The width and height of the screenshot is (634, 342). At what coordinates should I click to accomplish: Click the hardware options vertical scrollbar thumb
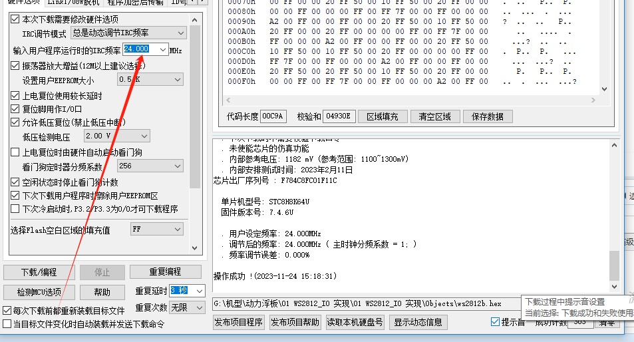coord(194,106)
